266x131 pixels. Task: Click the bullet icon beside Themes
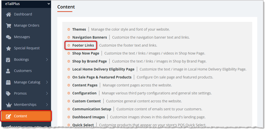point(69,29)
